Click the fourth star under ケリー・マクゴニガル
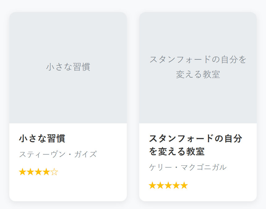The width and height of the screenshot is (266, 209). click(176, 186)
